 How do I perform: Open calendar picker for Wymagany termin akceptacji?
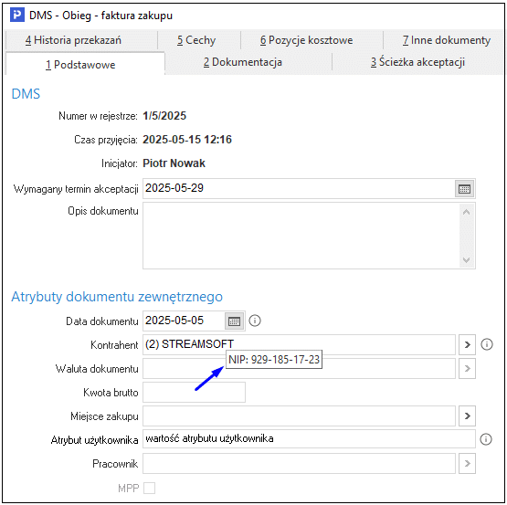464,188
